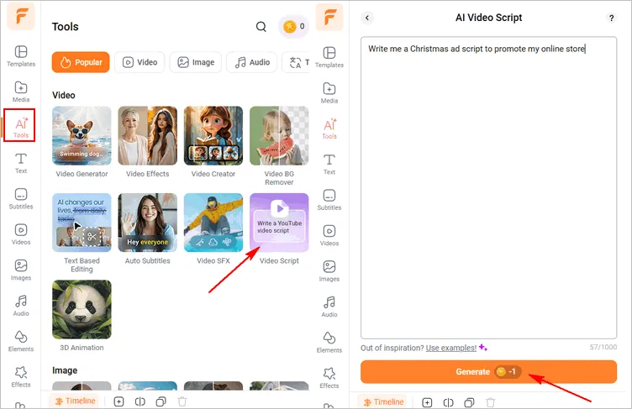
Task: Click duplicate icon in right window toolbar
Action: coord(469,402)
